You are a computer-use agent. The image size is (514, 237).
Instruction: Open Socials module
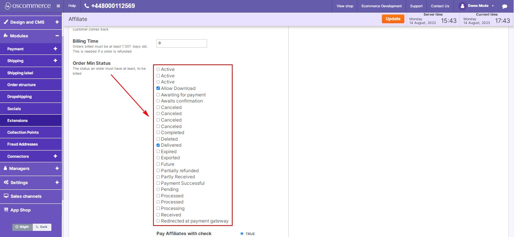click(x=31, y=109)
